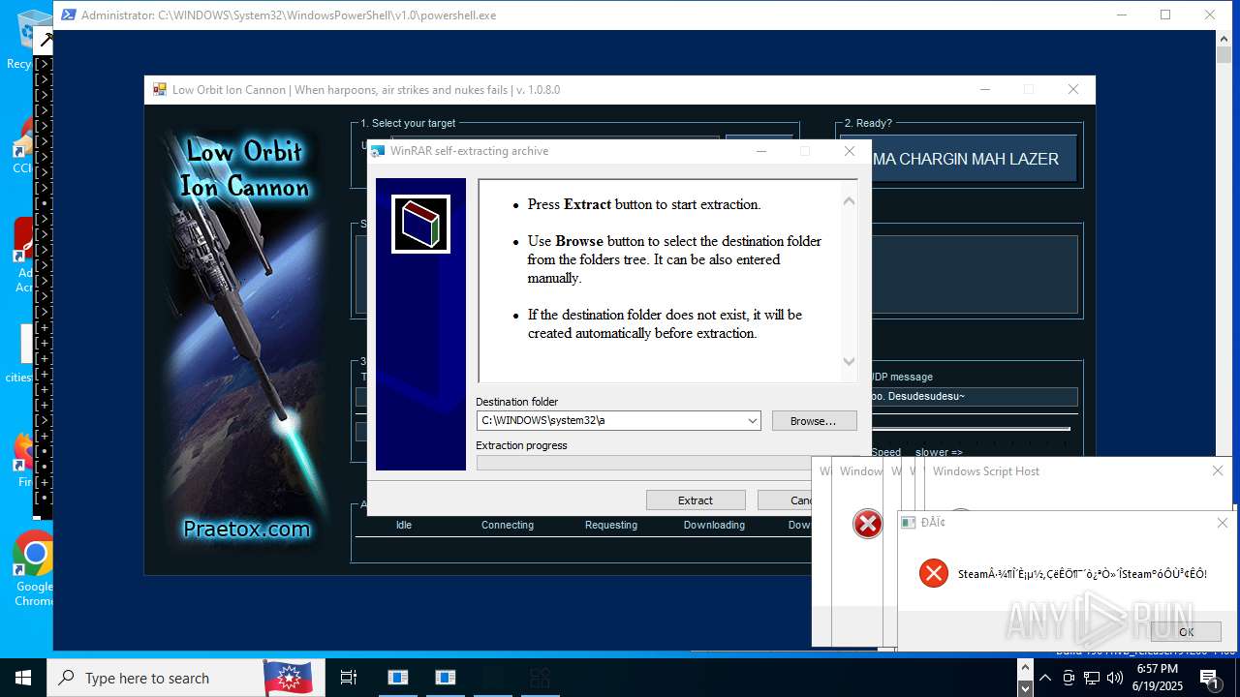Close the WinRAR self-extracting archive dialog

tap(850, 151)
